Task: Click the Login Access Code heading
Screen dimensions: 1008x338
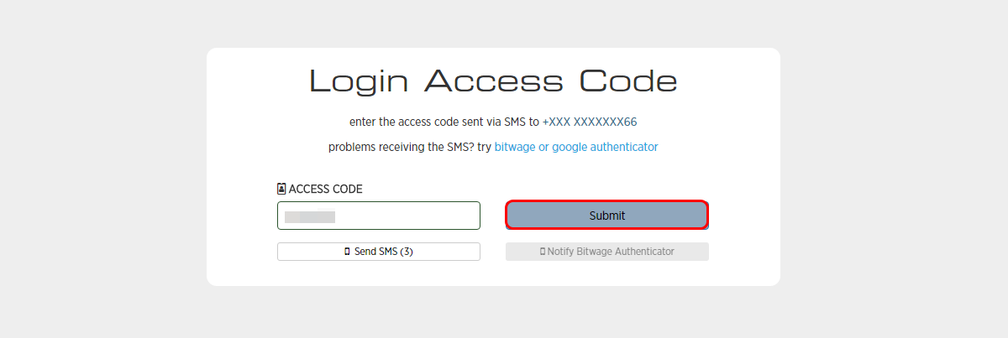Action: click(493, 81)
